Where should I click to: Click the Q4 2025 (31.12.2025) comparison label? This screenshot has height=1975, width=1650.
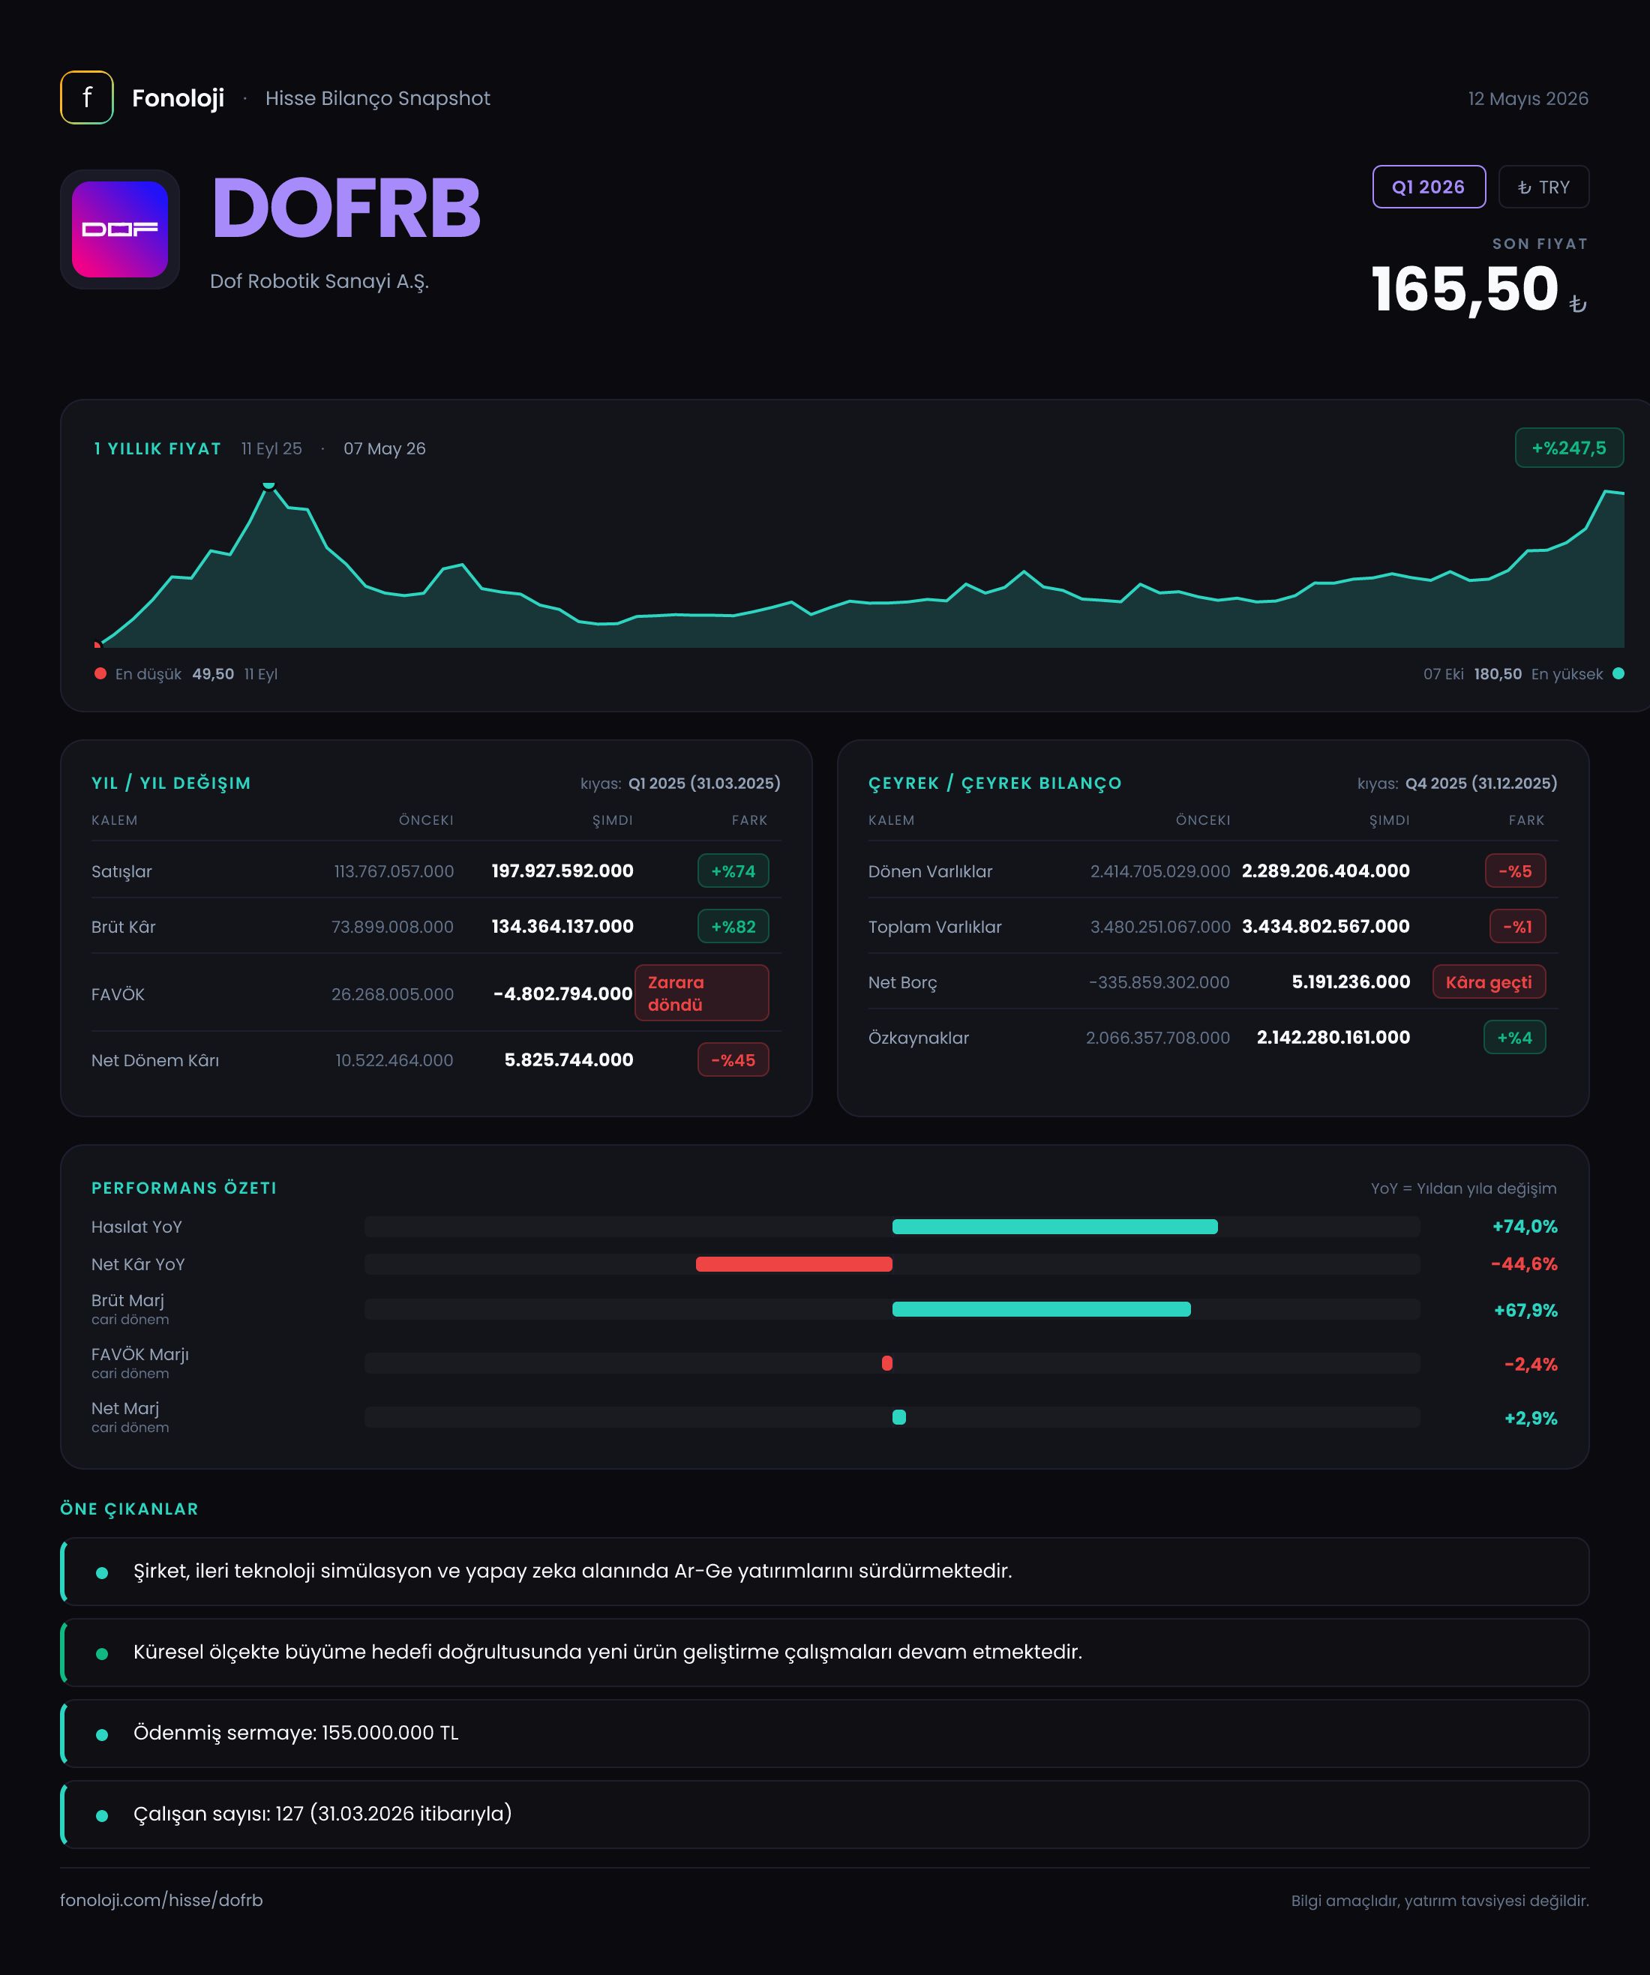(x=1481, y=784)
